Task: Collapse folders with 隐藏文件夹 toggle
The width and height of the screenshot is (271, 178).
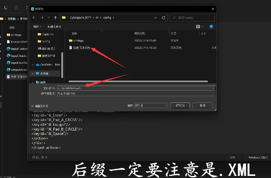Action: pyautogui.click(x=40, y=106)
